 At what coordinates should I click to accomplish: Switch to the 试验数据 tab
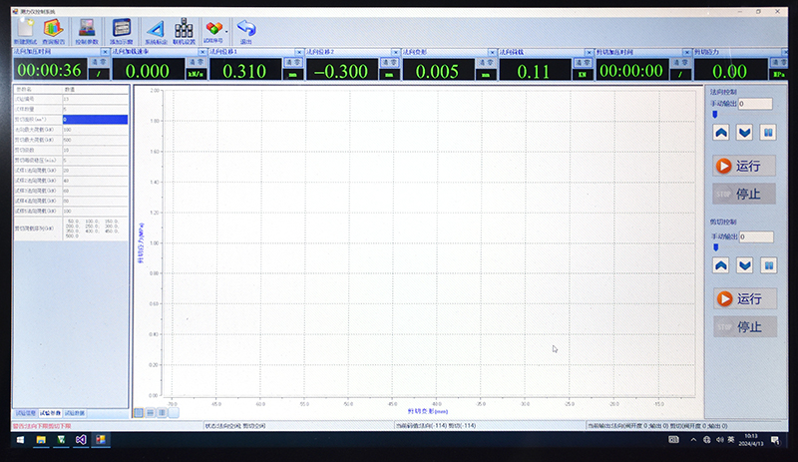(77, 412)
